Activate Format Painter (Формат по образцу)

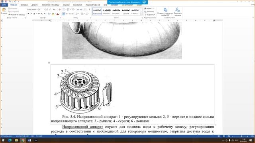pyautogui.click(x=16, y=15)
